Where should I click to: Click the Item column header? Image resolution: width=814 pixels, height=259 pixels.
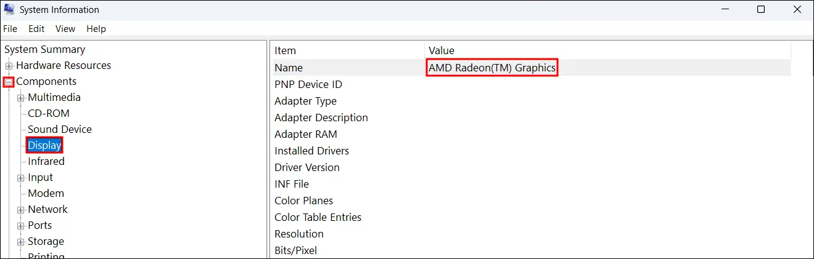[x=348, y=50]
